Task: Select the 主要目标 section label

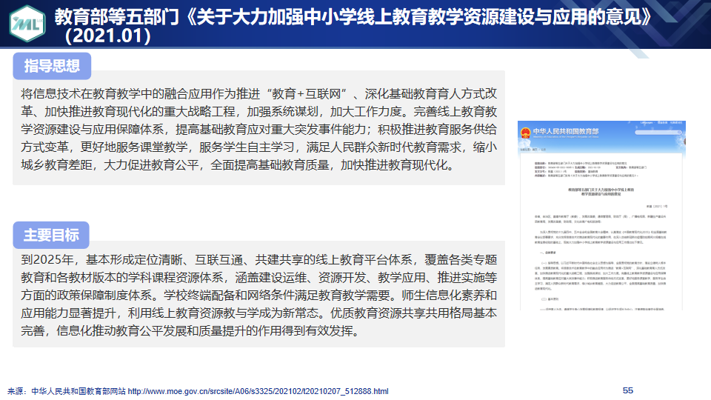Action: point(51,235)
